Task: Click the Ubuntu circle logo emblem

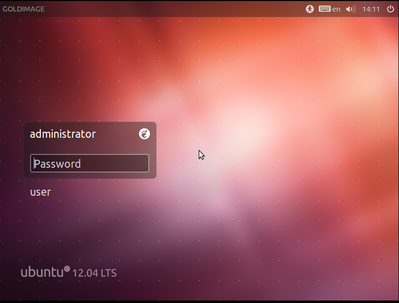Action: coord(67,269)
